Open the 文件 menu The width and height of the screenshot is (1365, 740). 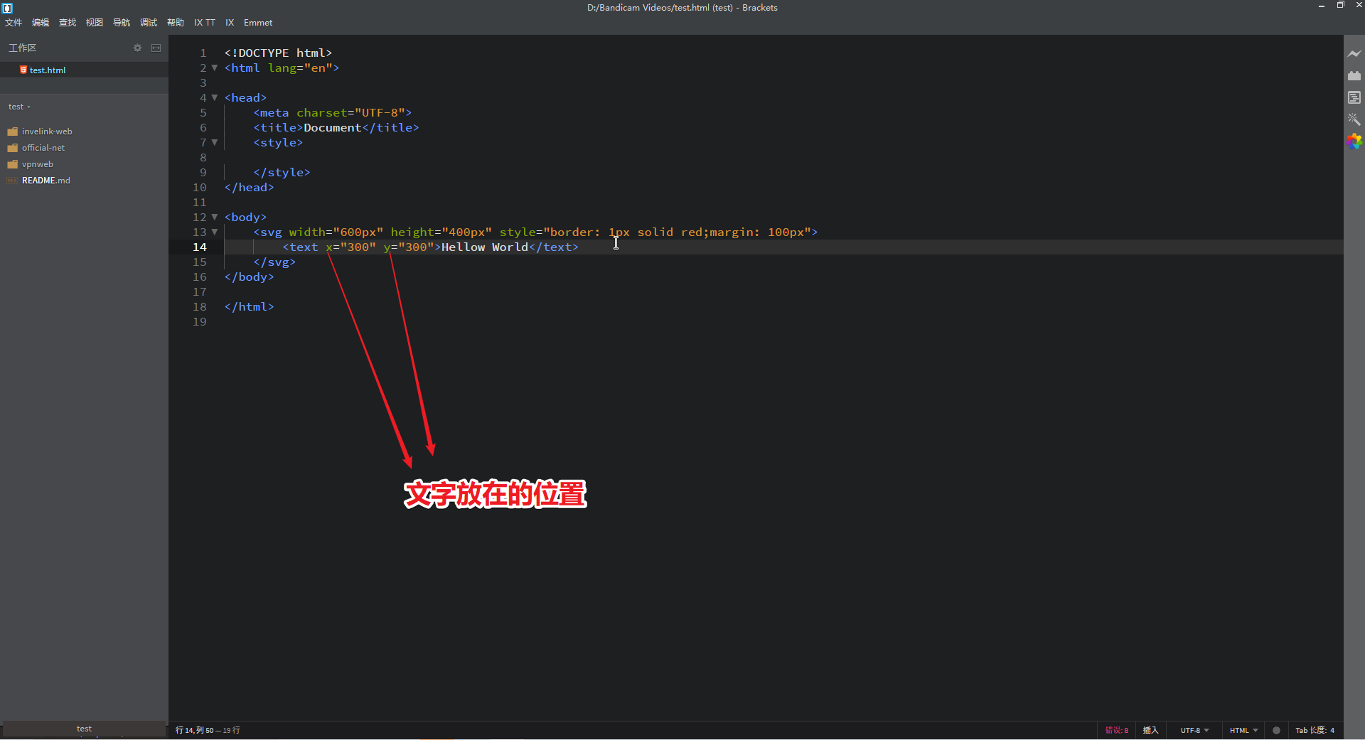(x=13, y=22)
